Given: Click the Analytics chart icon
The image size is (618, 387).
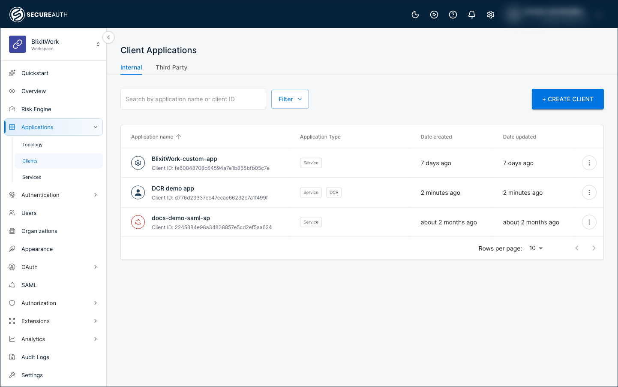Looking at the screenshot, I should click(x=12, y=339).
